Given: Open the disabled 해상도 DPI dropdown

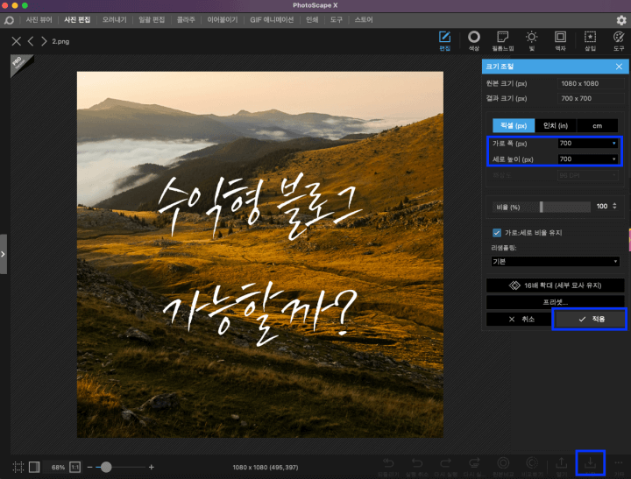Looking at the screenshot, I should click(587, 175).
